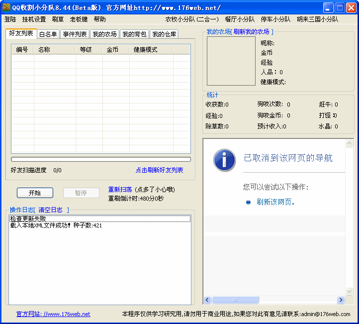
Task: Open the 老板键 menu
Action: 79,19
